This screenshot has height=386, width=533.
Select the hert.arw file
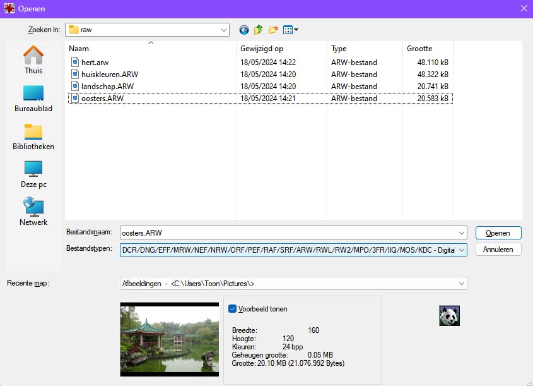click(x=95, y=62)
